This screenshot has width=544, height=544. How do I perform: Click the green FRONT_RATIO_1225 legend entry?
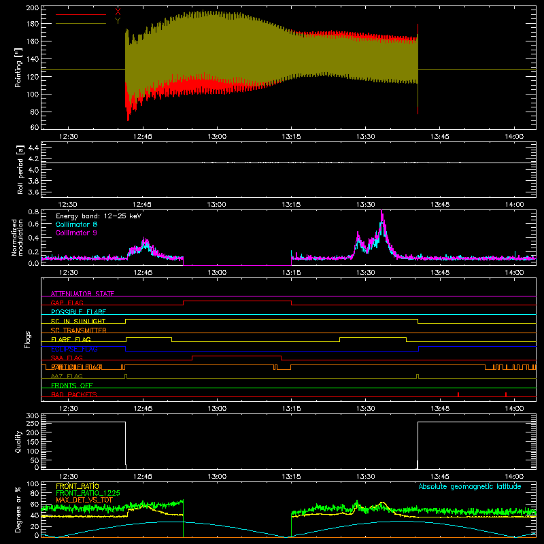pos(88,493)
